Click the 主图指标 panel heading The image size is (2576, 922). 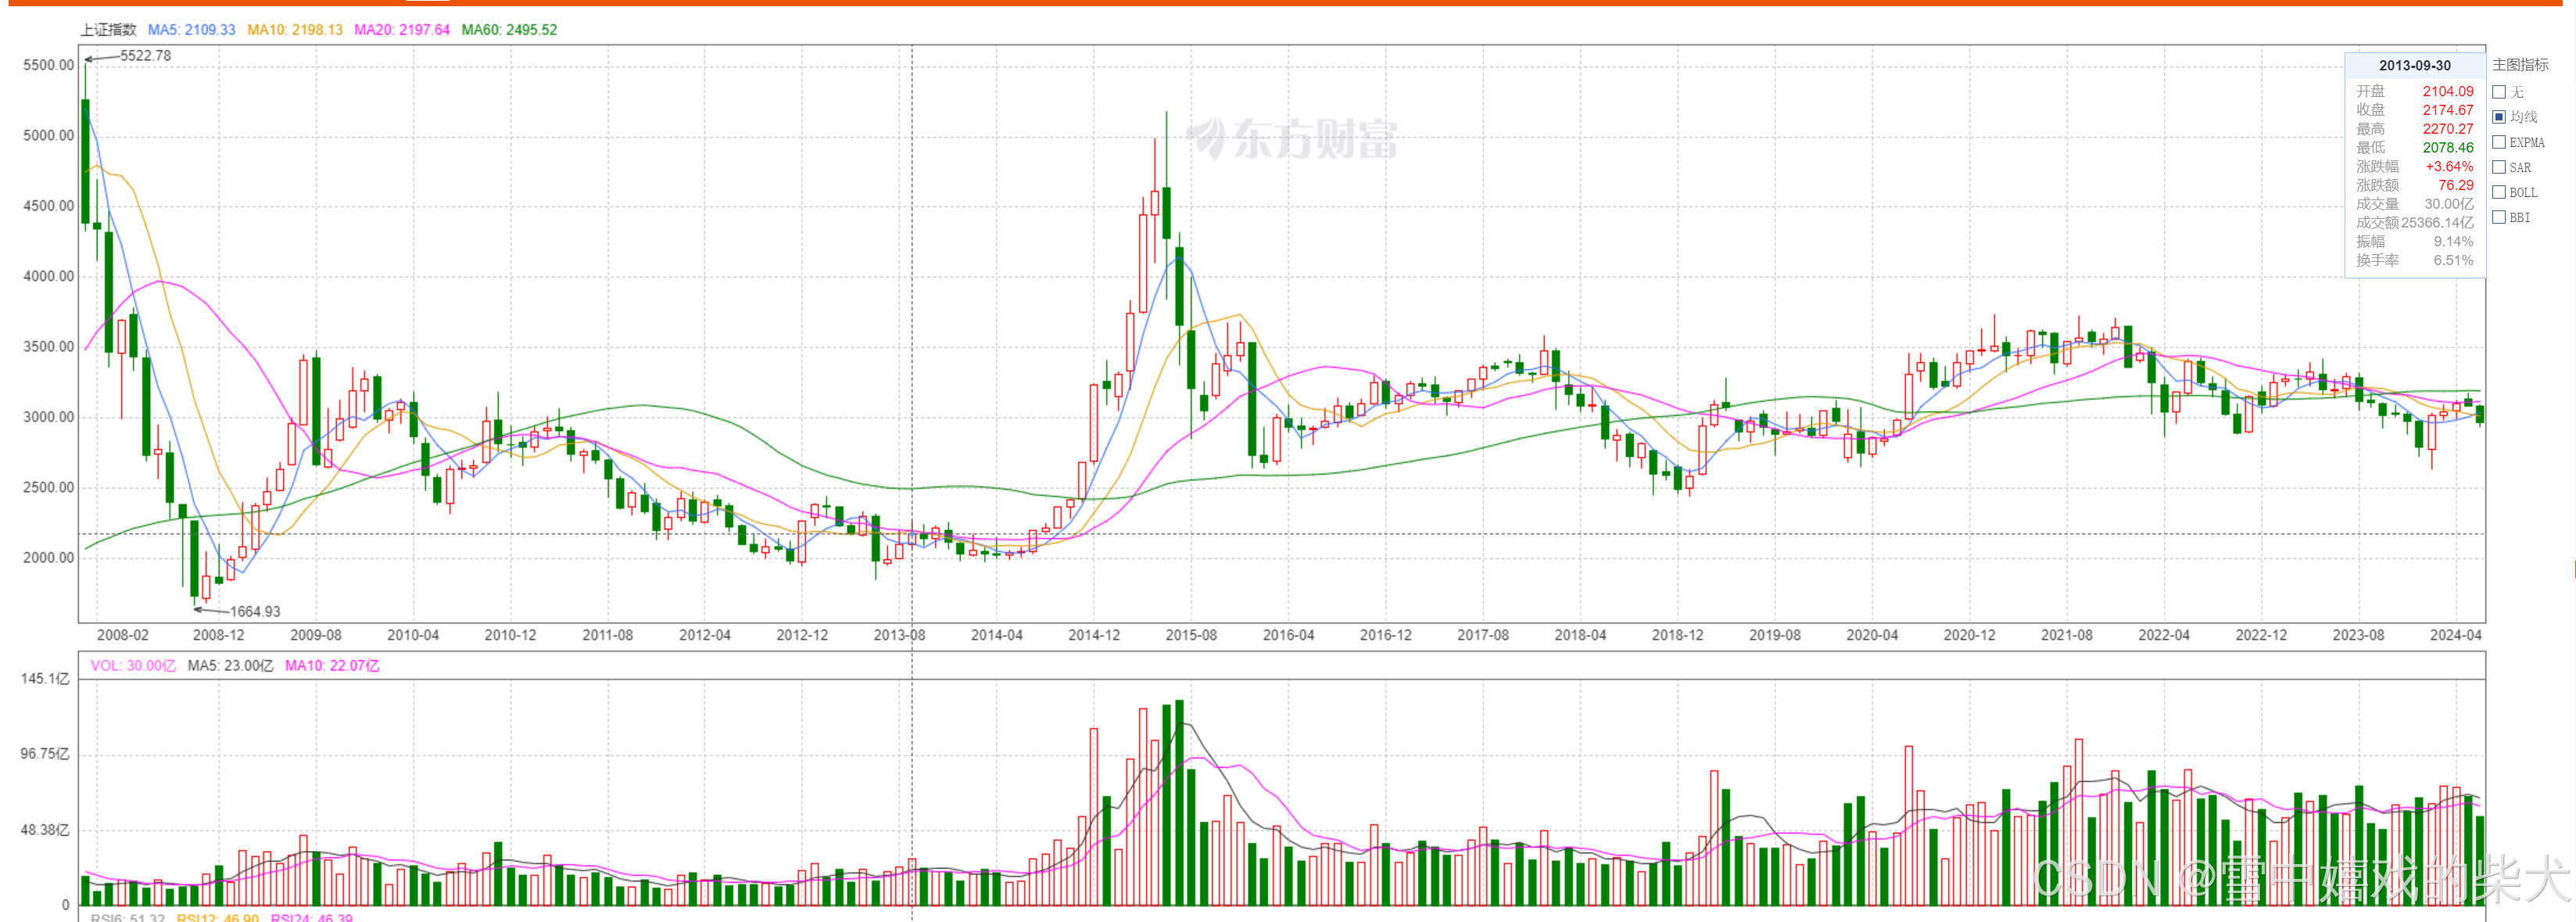click(x=2520, y=65)
